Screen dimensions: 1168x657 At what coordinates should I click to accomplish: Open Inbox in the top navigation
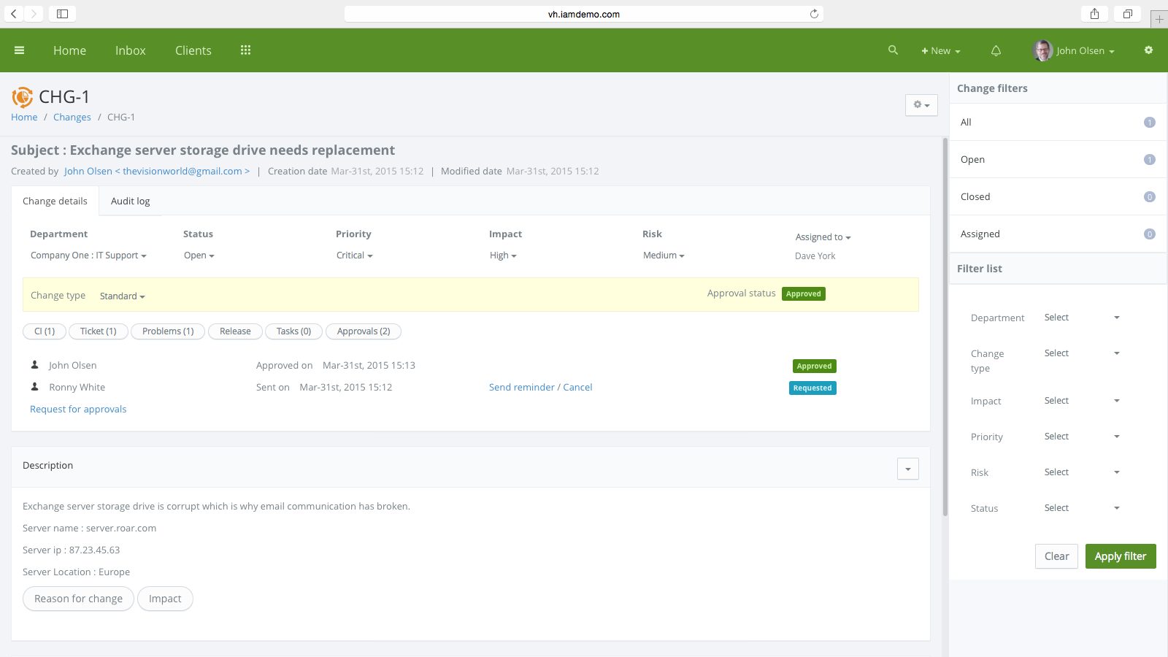131,50
